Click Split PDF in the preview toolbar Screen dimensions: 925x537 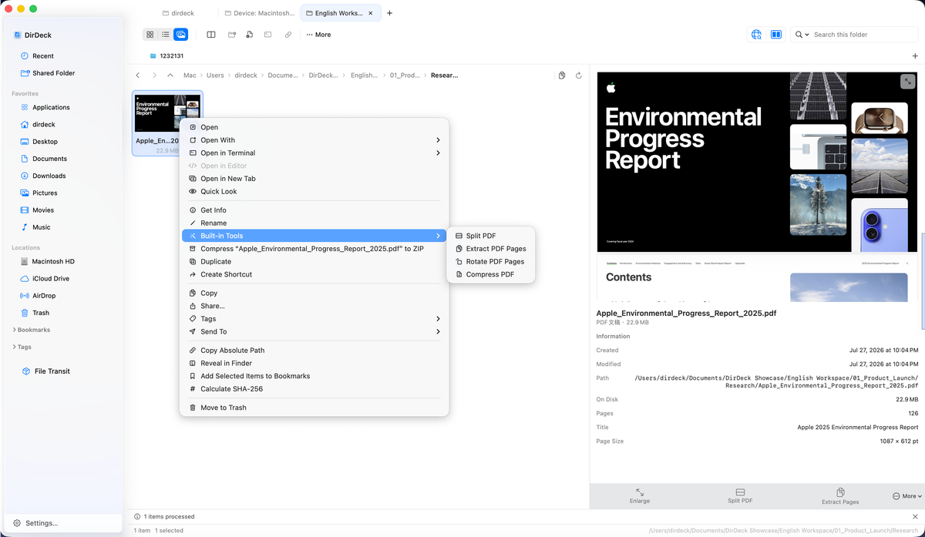click(x=740, y=495)
